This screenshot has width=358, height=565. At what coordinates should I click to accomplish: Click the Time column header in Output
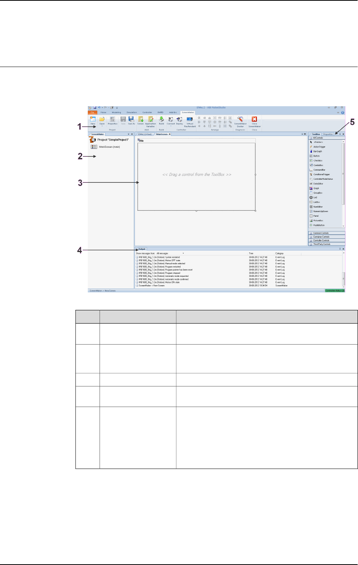pos(251,253)
